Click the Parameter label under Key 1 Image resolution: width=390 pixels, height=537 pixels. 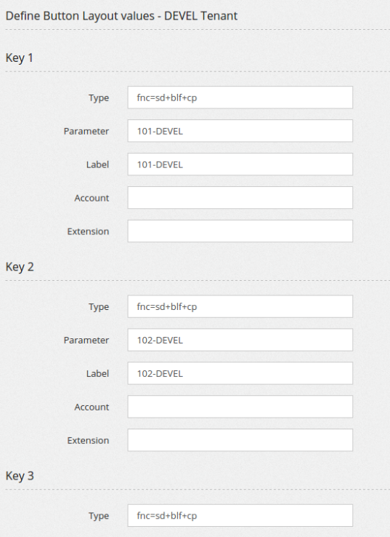pos(86,131)
